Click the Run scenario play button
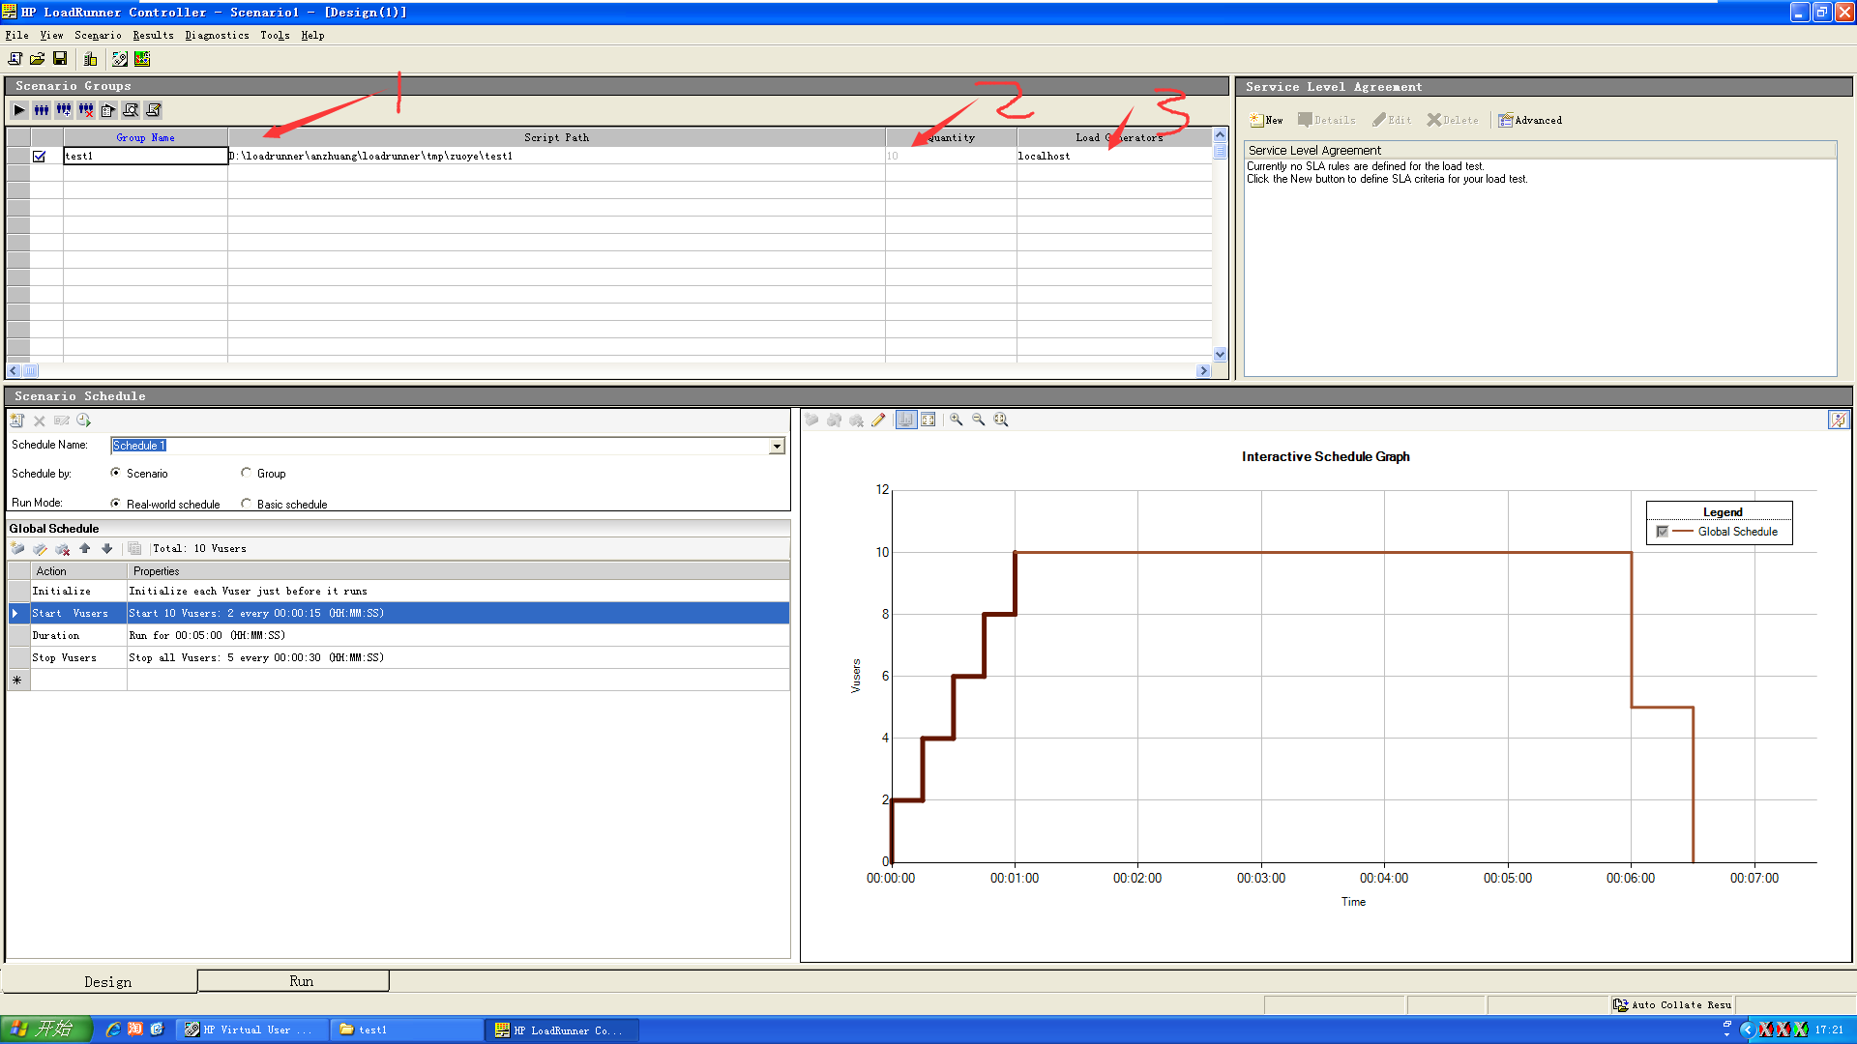Viewport: 1857px width, 1044px height. coord(19,109)
